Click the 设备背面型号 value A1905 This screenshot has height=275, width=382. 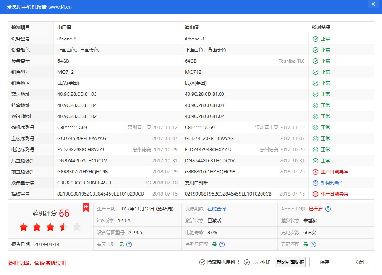[x=135, y=233]
